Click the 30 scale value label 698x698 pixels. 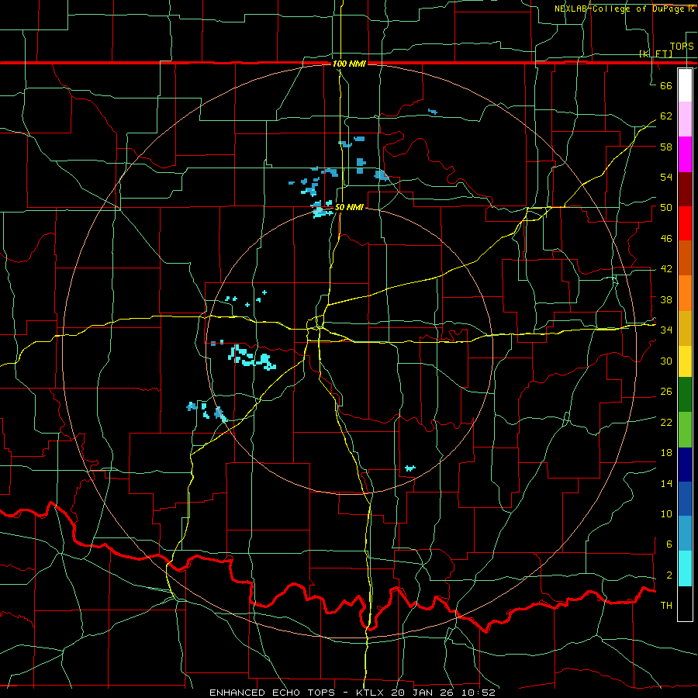click(x=666, y=361)
